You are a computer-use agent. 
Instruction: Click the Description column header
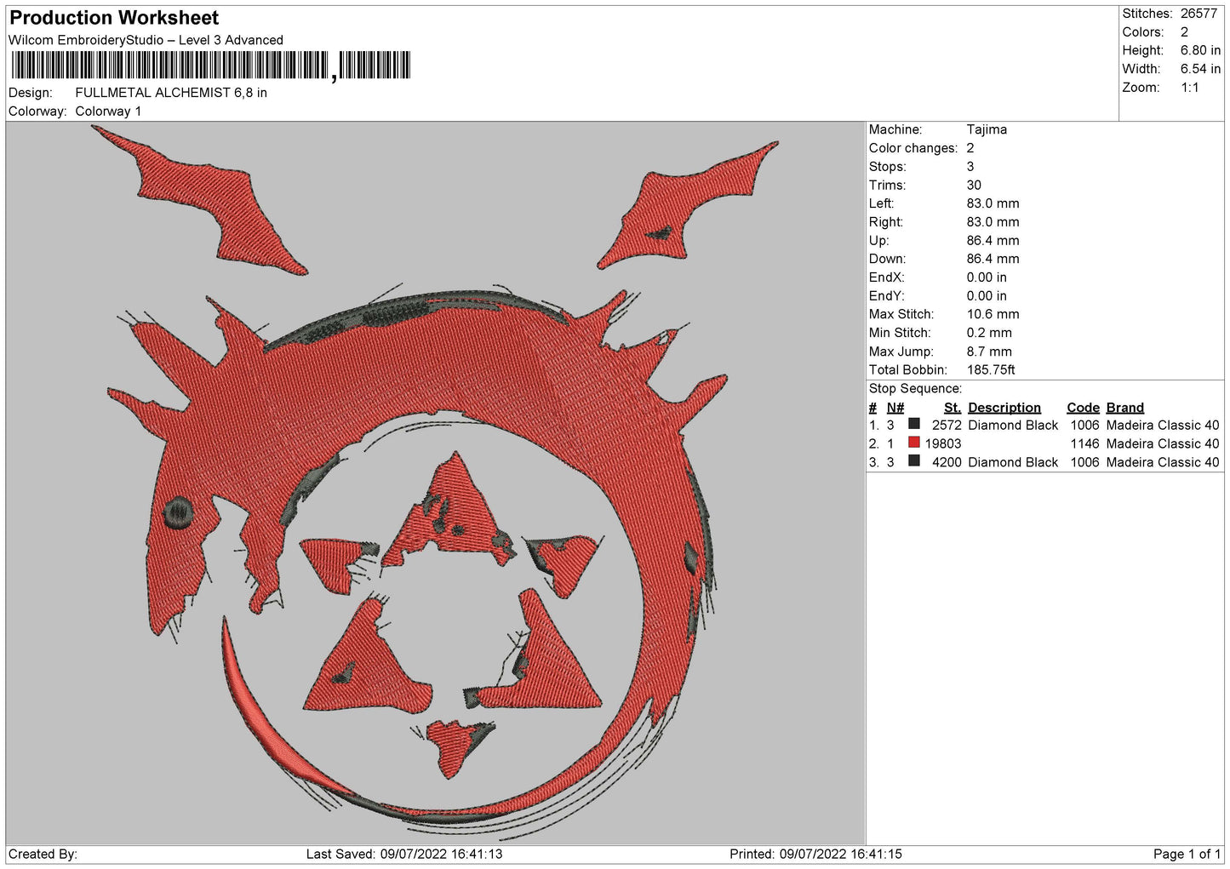click(x=1004, y=408)
